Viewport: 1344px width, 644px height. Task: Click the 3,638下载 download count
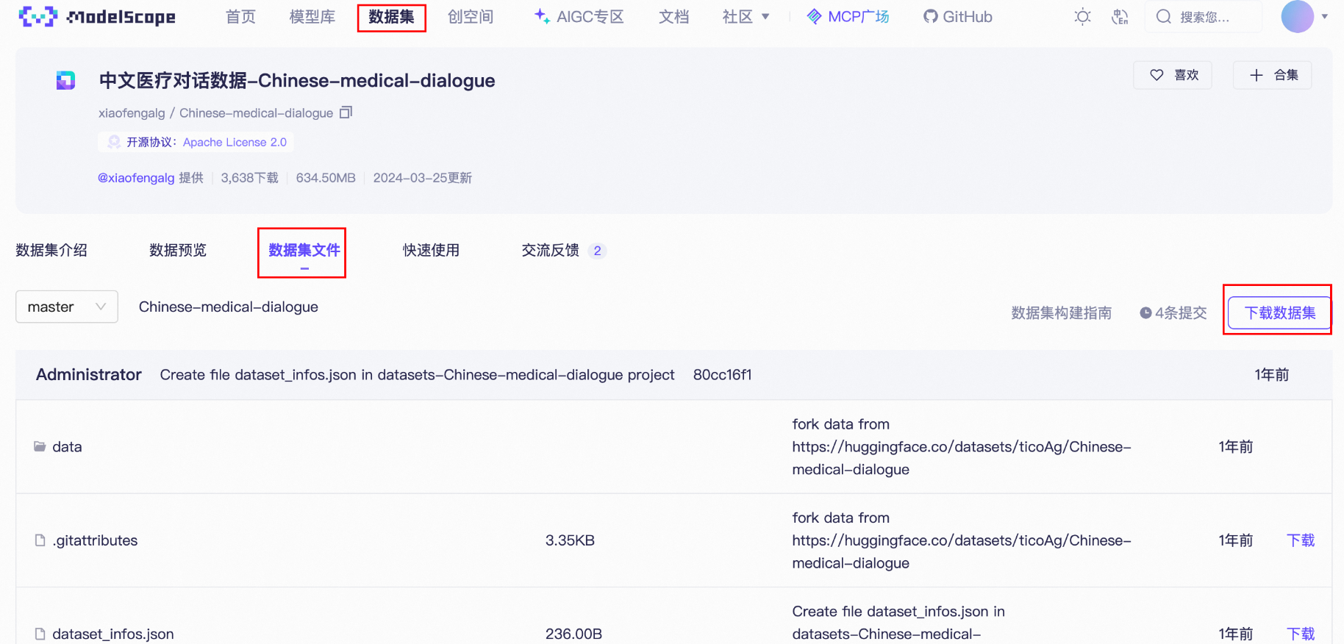coord(249,178)
